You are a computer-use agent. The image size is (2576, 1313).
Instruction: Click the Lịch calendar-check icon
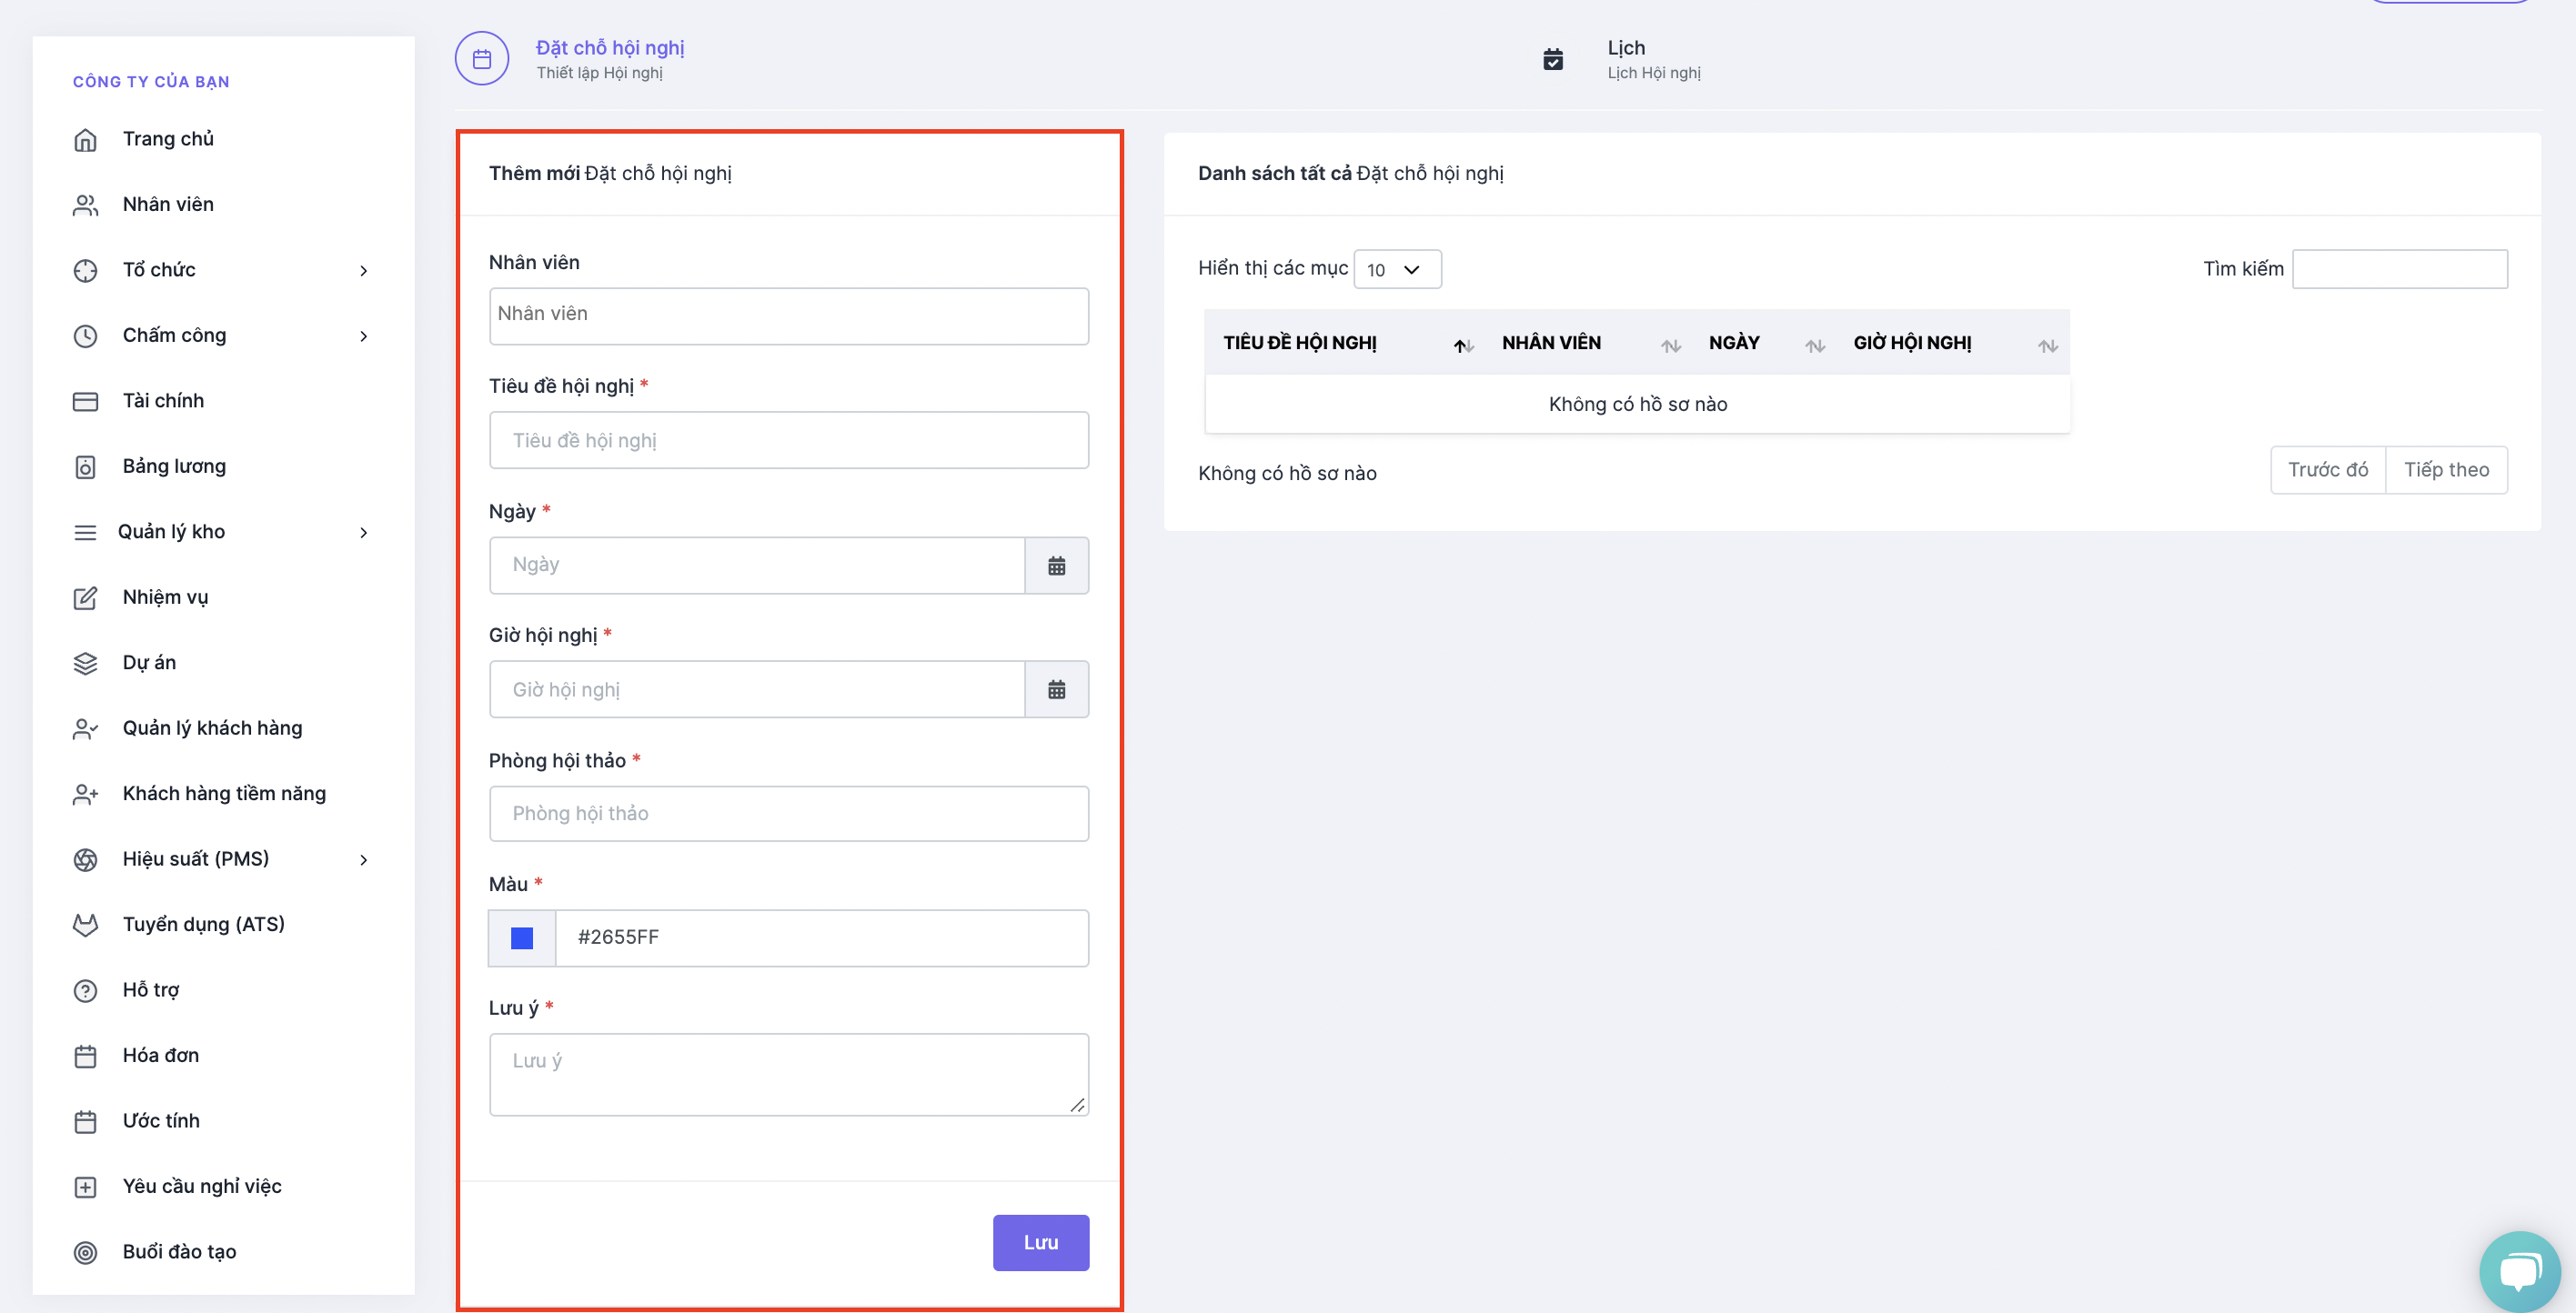1553,59
